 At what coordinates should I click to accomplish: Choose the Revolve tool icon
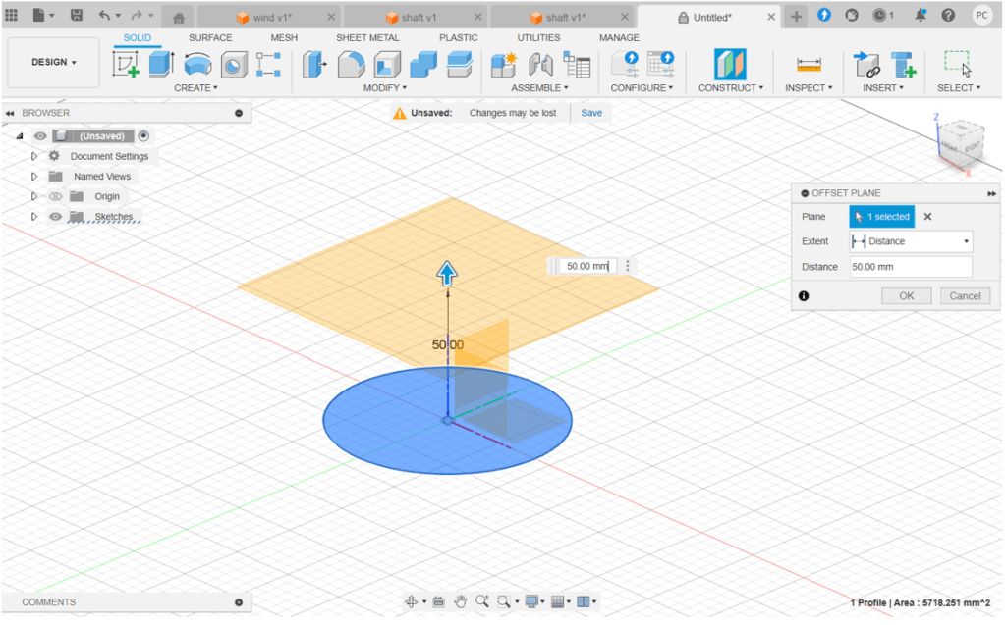198,65
